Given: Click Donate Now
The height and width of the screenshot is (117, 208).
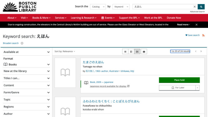Looking at the screenshot, I should [x=174, y=18].
